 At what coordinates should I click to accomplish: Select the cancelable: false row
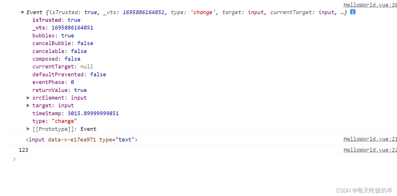[59, 51]
